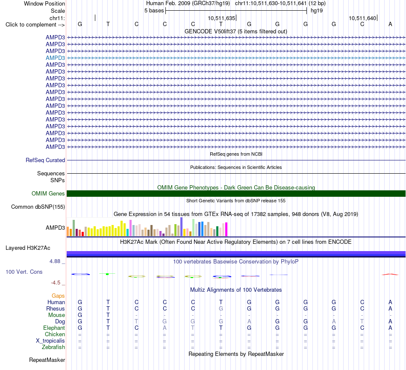
Task: Click the dark green OMIM Genes bar
Action: coord(236,193)
